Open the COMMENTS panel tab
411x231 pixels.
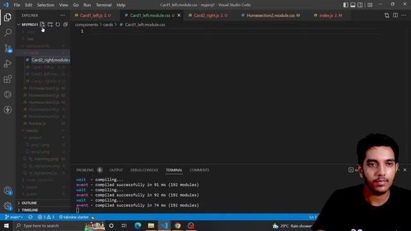(x=200, y=170)
